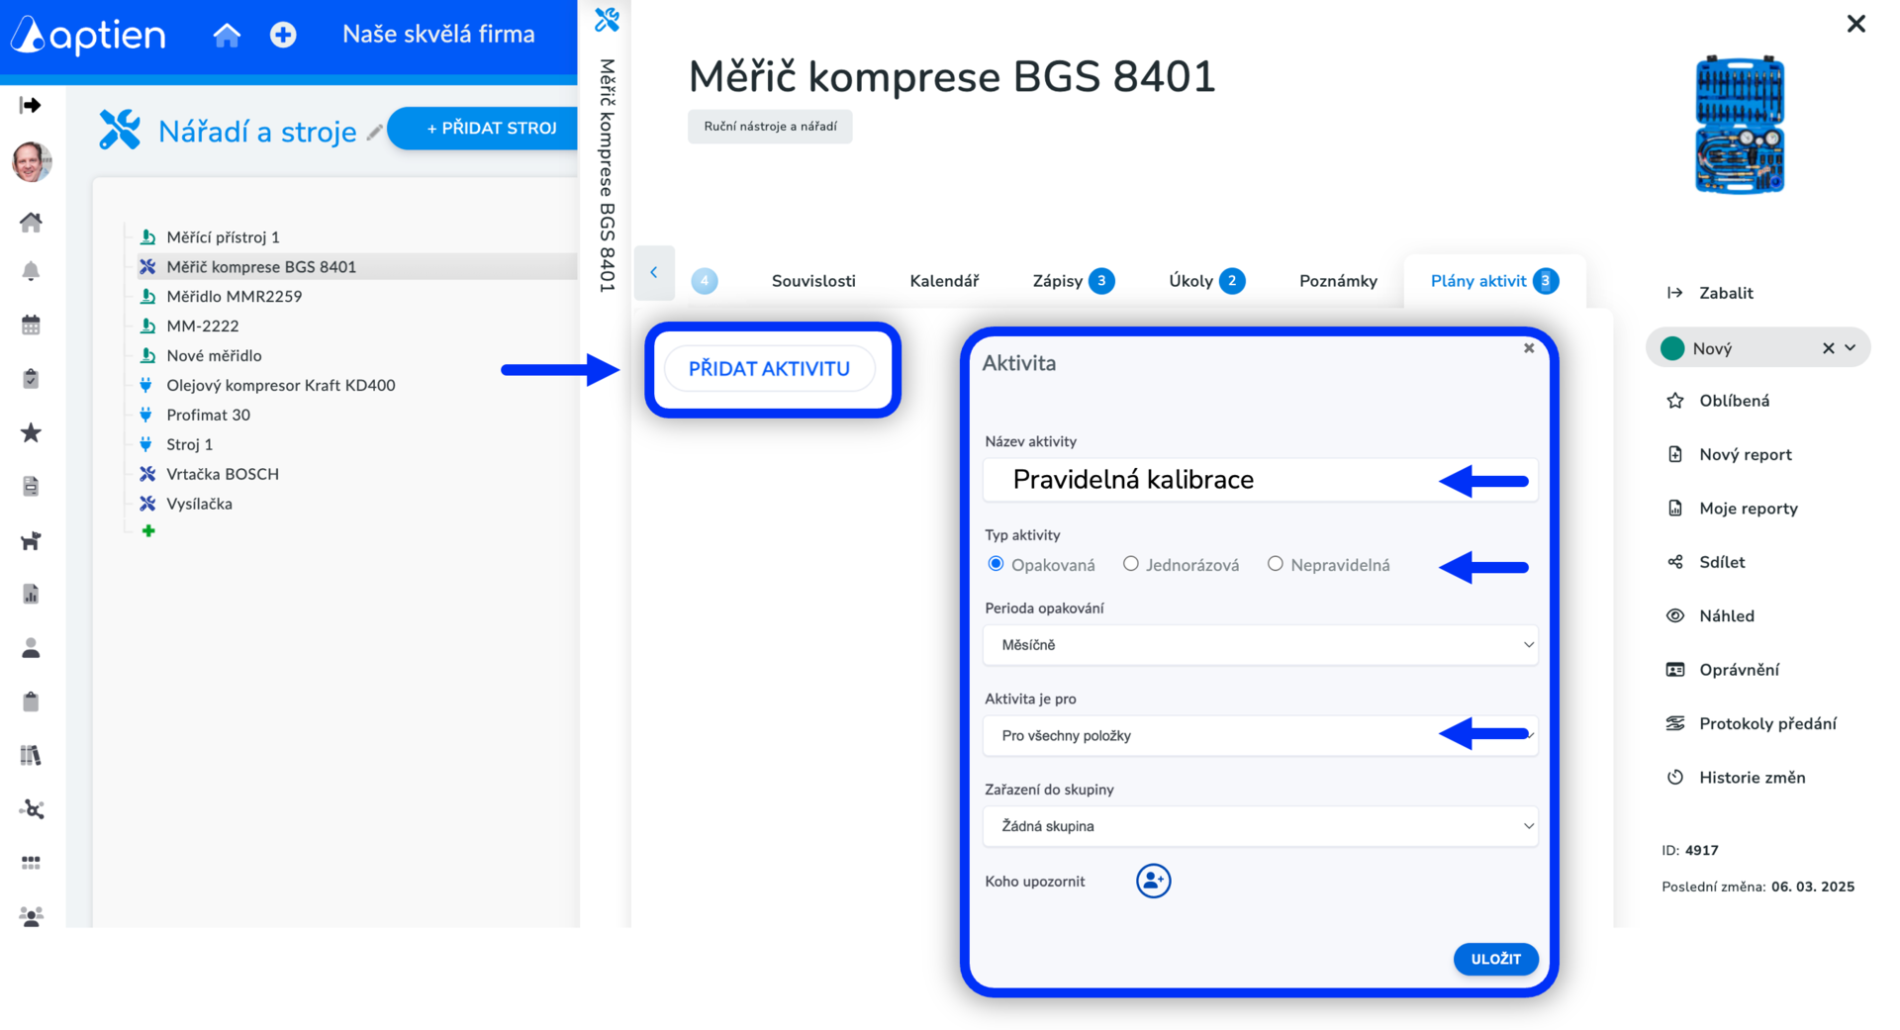The width and height of the screenshot is (1900, 1030).
Task: Click the home icon in top bar
Action: tap(227, 36)
